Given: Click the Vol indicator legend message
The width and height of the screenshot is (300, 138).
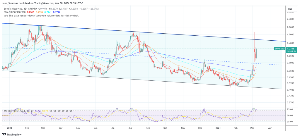Looking at the screenshot, I should click(x=40, y=15).
